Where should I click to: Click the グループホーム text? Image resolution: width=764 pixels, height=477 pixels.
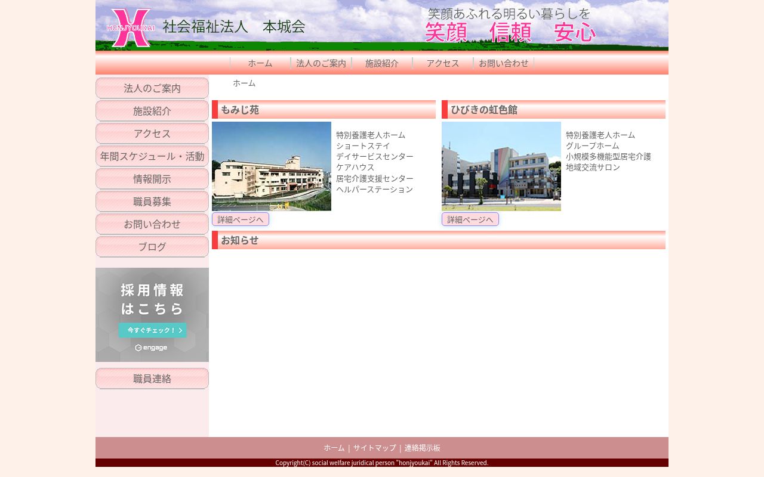click(593, 145)
